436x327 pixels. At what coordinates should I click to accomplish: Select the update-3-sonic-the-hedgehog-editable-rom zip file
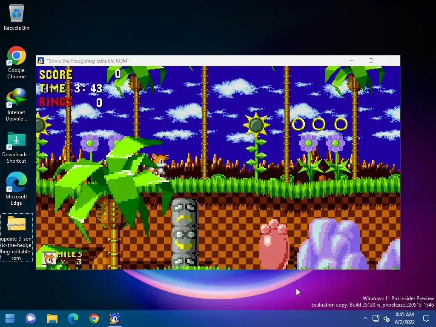click(17, 238)
